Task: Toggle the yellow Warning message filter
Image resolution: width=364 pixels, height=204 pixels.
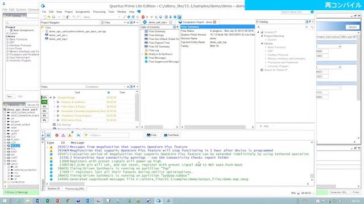Action: click(x=69, y=135)
